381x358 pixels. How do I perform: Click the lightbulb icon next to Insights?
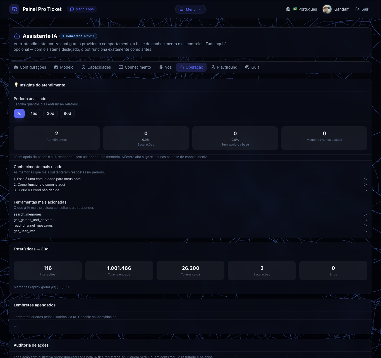(x=16, y=85)
